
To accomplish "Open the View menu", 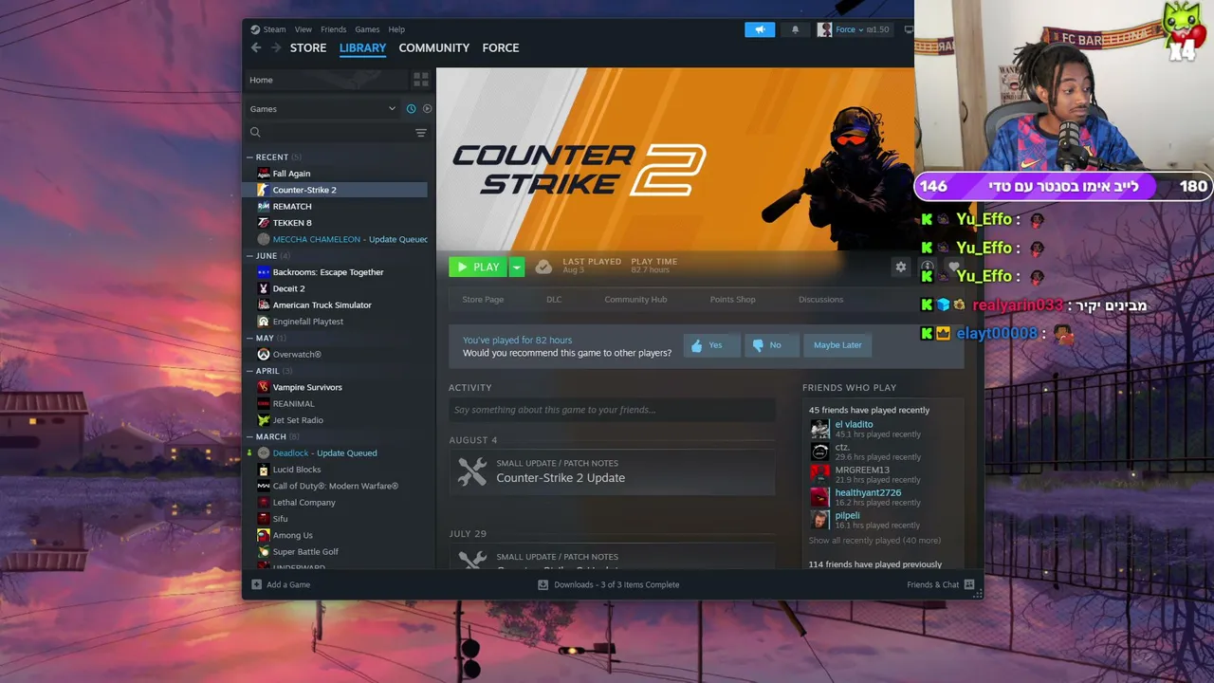I will [303, 29].
